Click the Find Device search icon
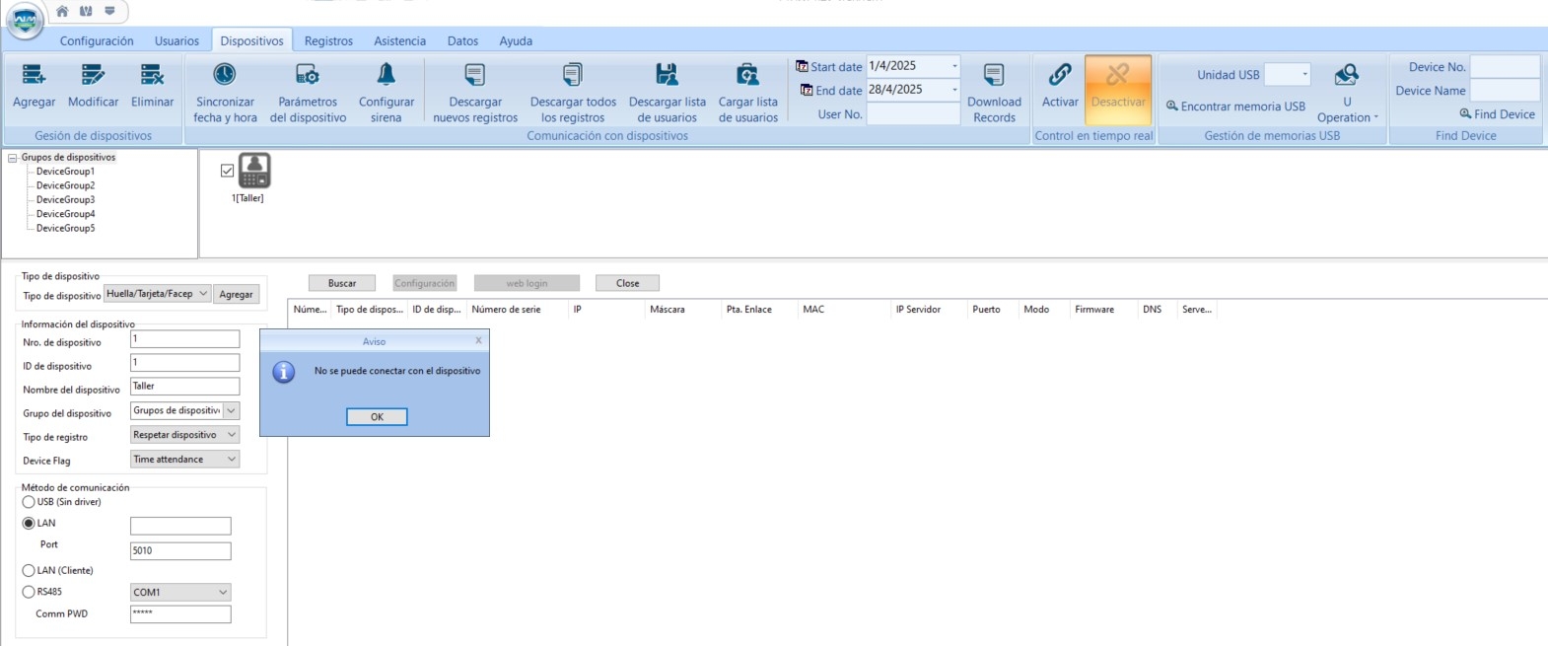1548x646 pixels. tap(1465, 113)
